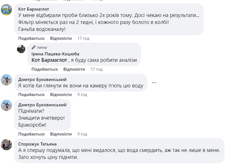Reply to the 'Бракороби!' comment

click(61, 134)
